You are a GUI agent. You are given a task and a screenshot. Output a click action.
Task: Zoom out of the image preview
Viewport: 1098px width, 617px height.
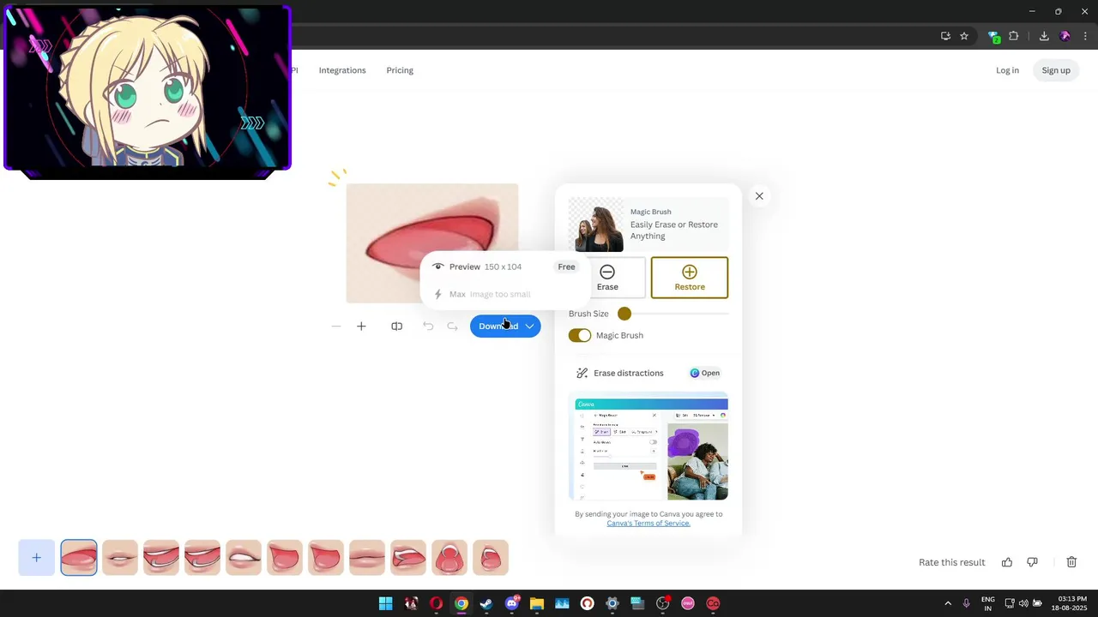click(x=336, y=326)
